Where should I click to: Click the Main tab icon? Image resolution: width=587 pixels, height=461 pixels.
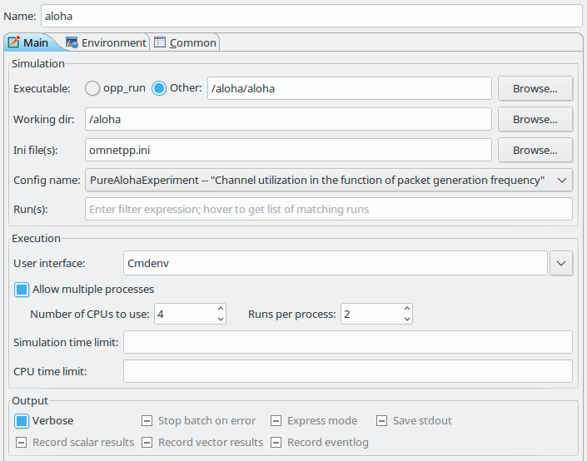click(14, 42)
